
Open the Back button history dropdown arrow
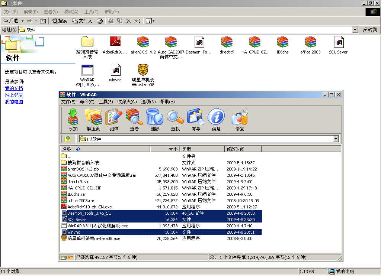pos(22,21)
